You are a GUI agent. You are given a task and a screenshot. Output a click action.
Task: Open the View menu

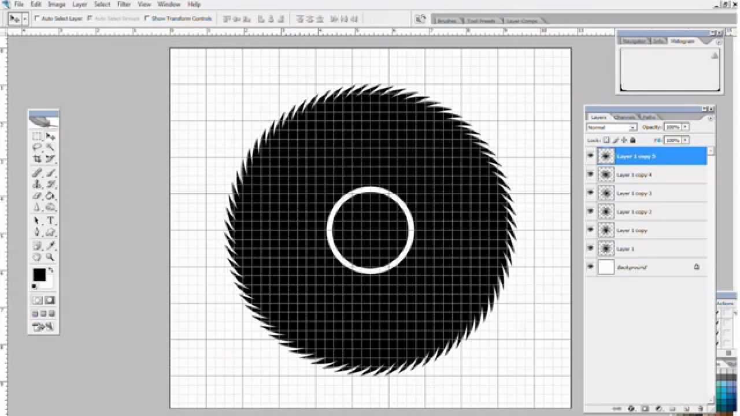tap(144, 4)
